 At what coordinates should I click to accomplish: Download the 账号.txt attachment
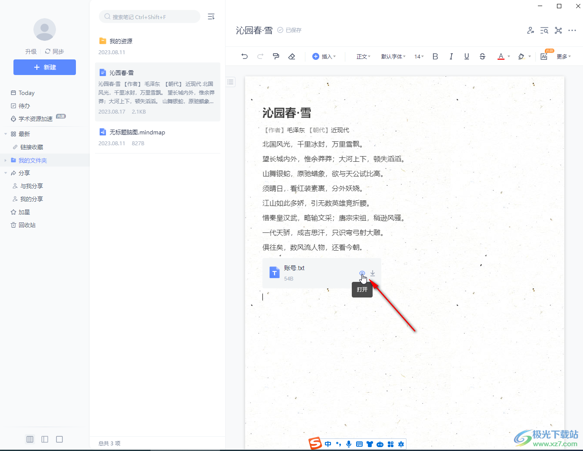(373, 273)
